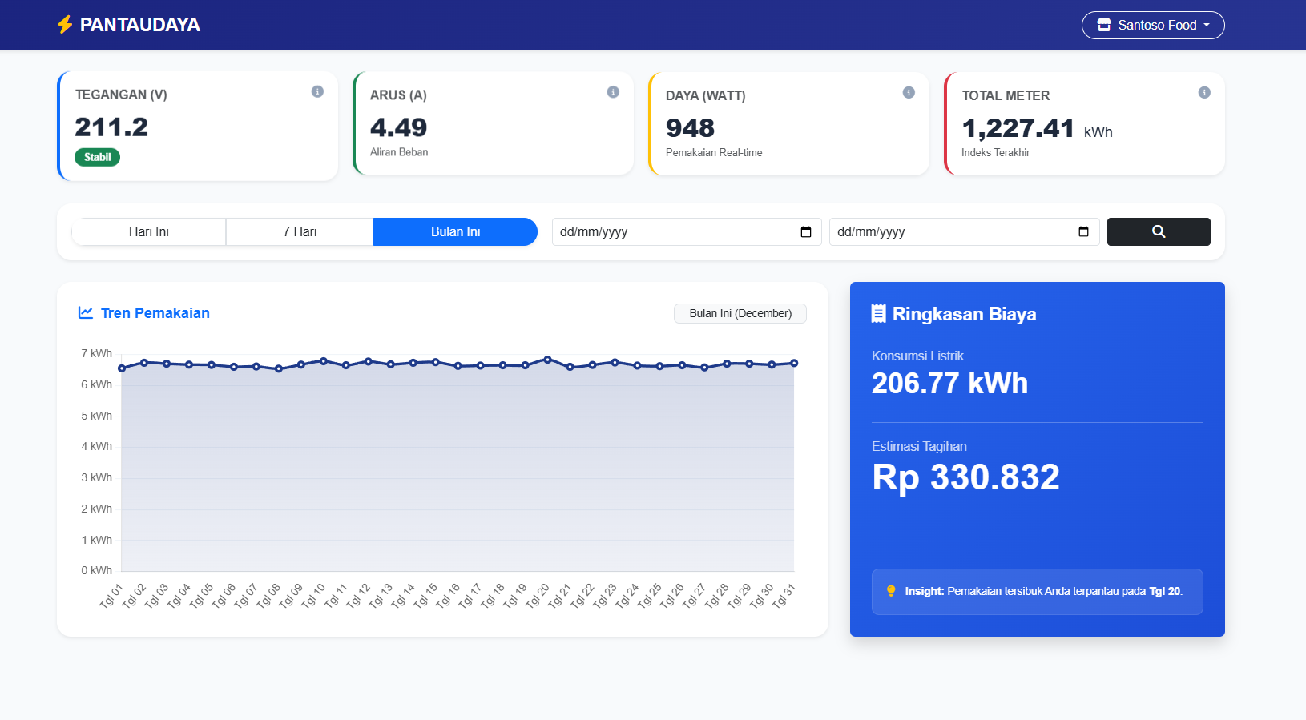Select the 7 Hari range option
Image resolution: width=1306 pixels, height=720 pixels.
pyautogui.click(x=300, y=231)
